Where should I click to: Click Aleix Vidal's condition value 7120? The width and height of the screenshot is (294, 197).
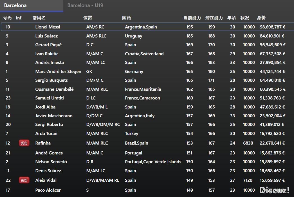248,180
